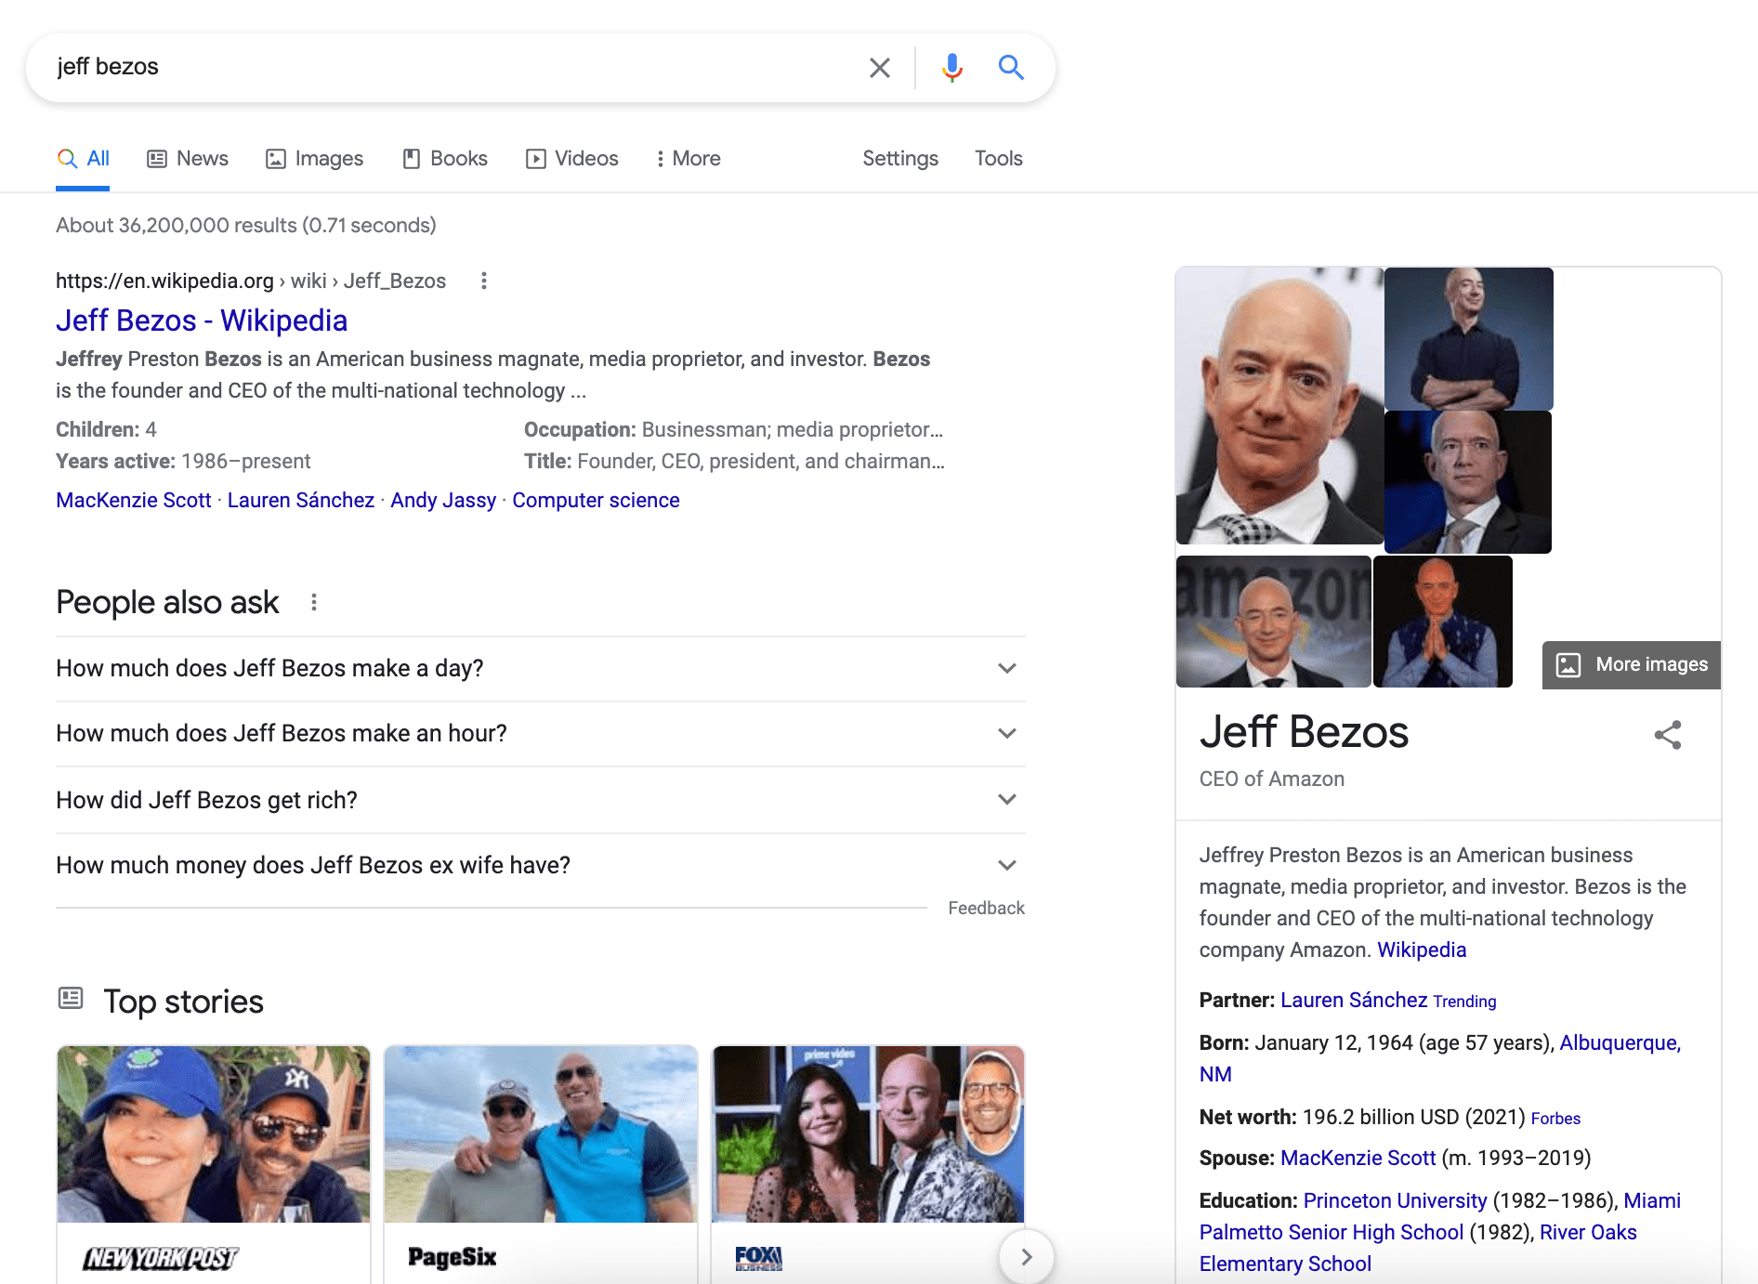Open Albuquerque, NM birthplace link
This screenshot has width=1758, height=1284.
[1620, 1043]
